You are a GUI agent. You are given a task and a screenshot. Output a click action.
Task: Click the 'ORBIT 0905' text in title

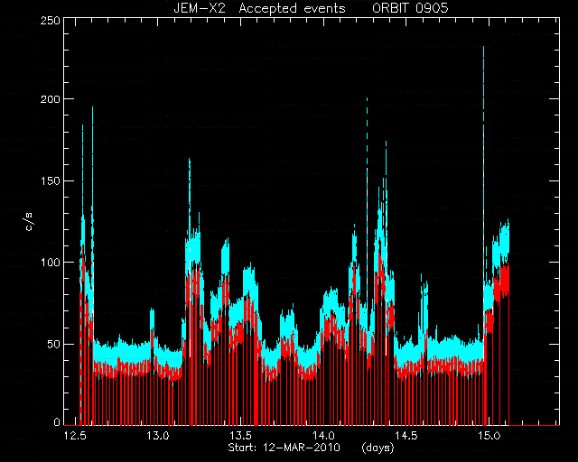pos(410,8)
